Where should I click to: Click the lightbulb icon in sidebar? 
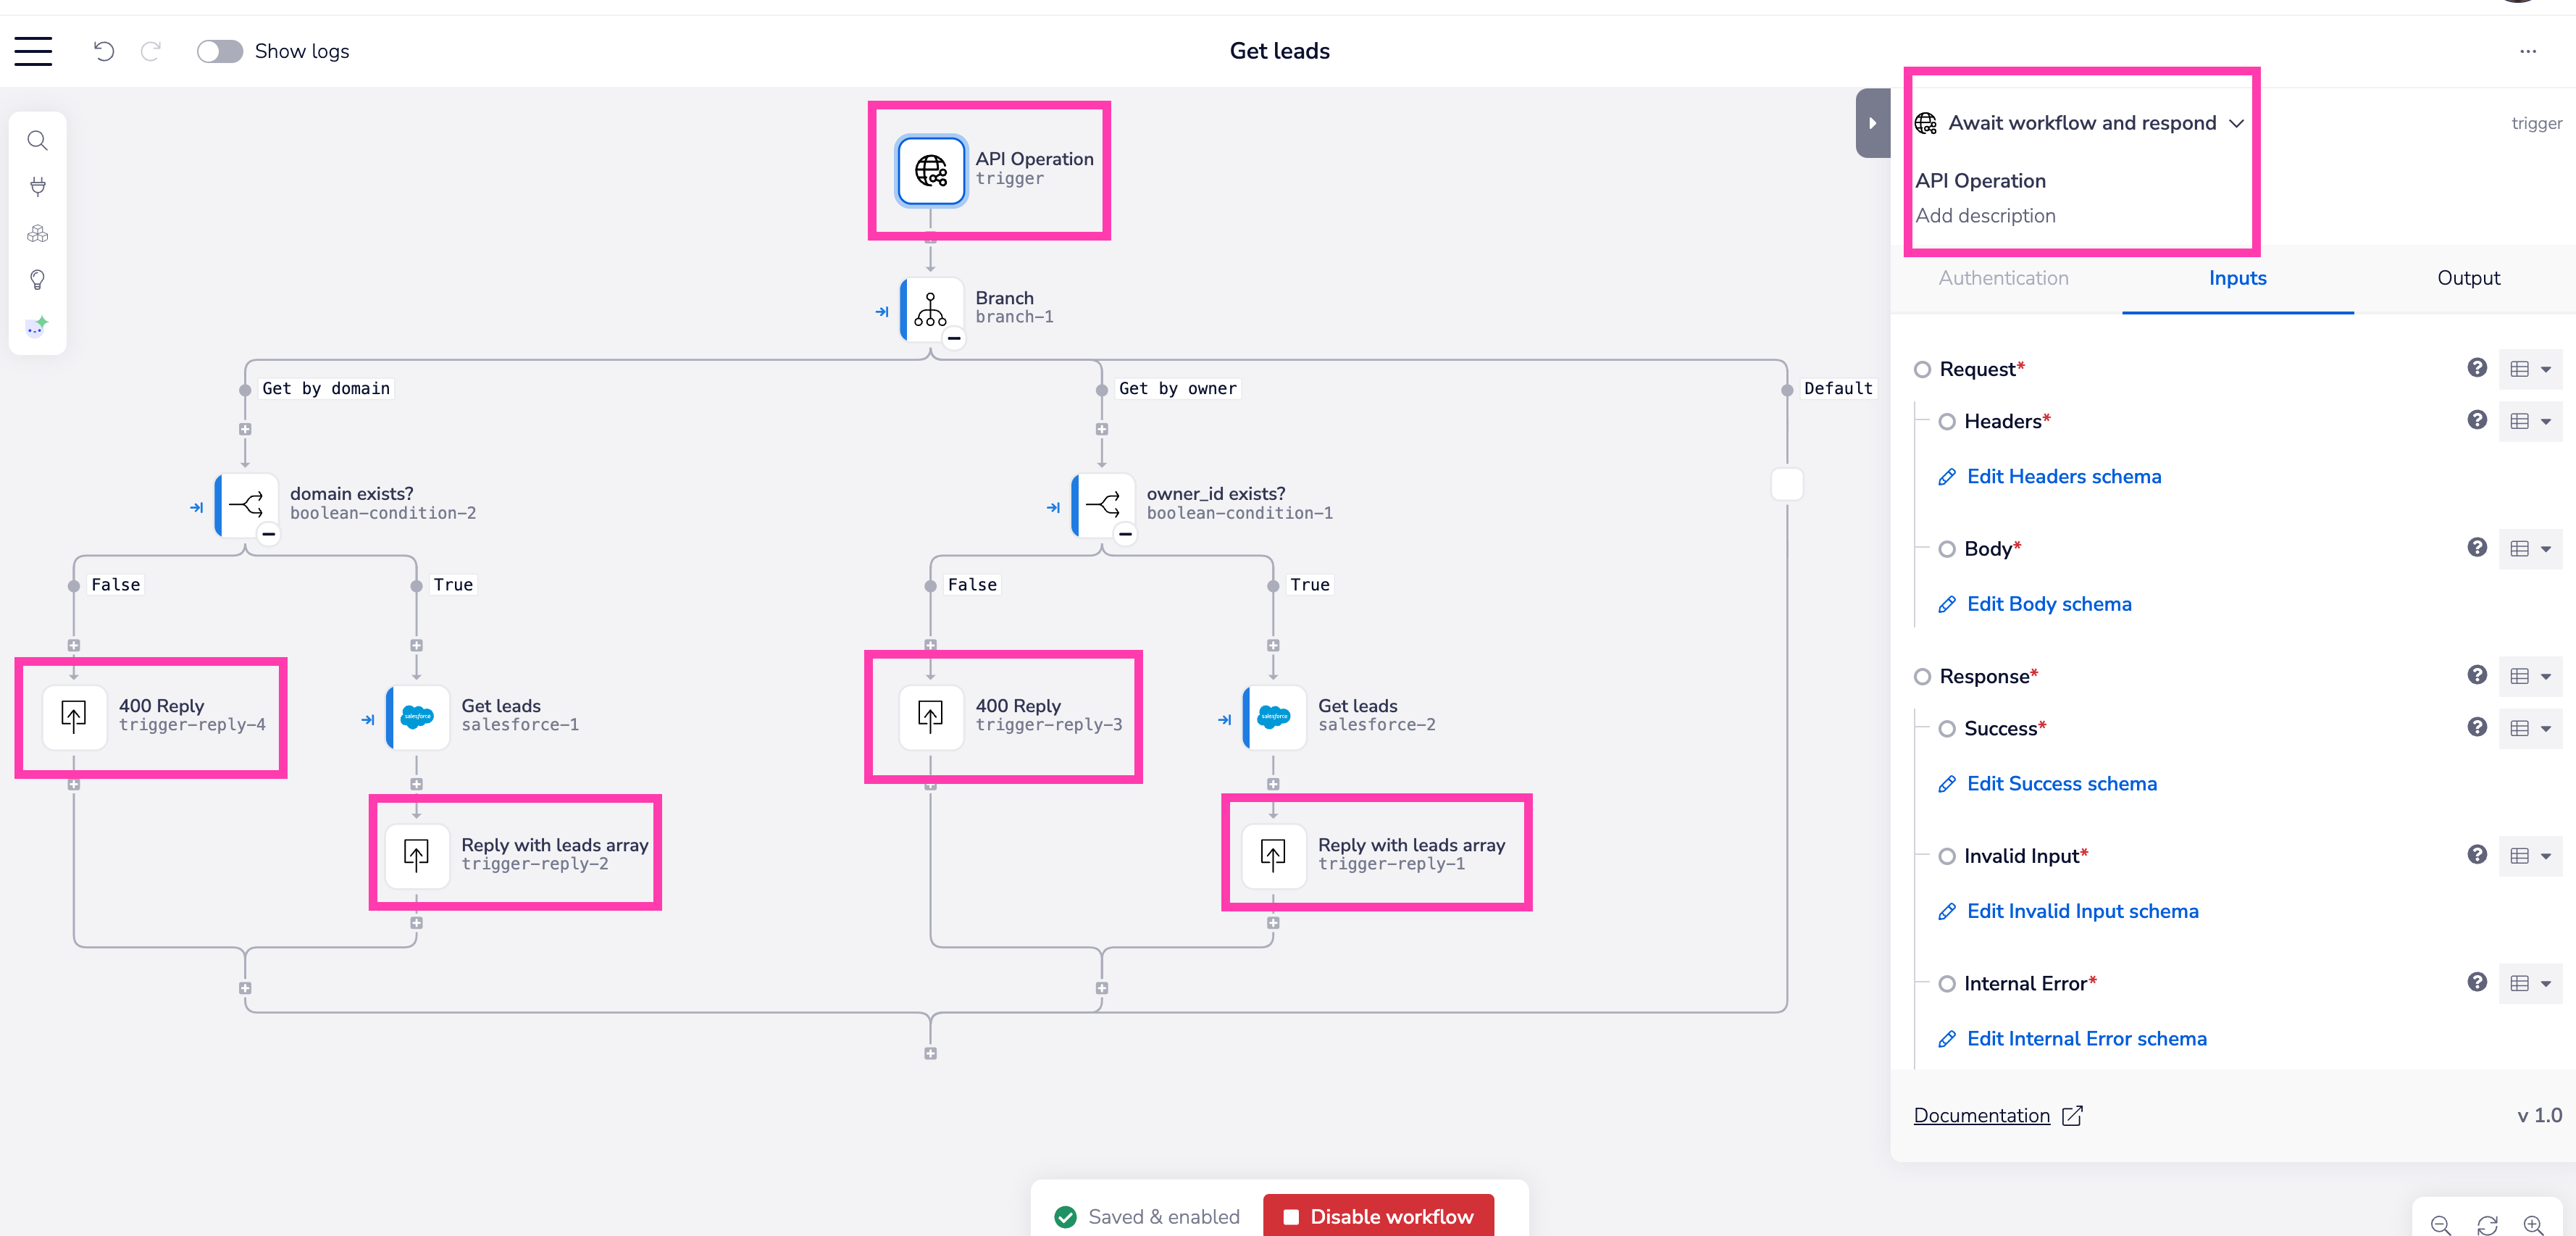(x=37, y=280)
